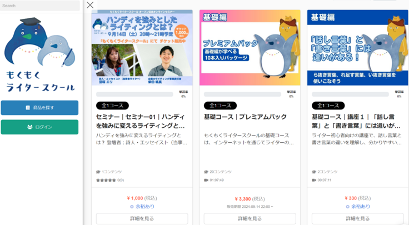This screenshot has width=409, height=225.
Task: Click graduation cap icon beside 20コンテンツ
Action: [206, 172]
